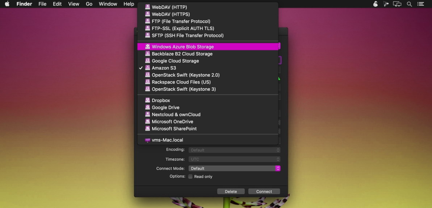Screen dimensions: 432x208
Task: Click the vms-Mac.local computer icon
Action: [x=147, y=140]
